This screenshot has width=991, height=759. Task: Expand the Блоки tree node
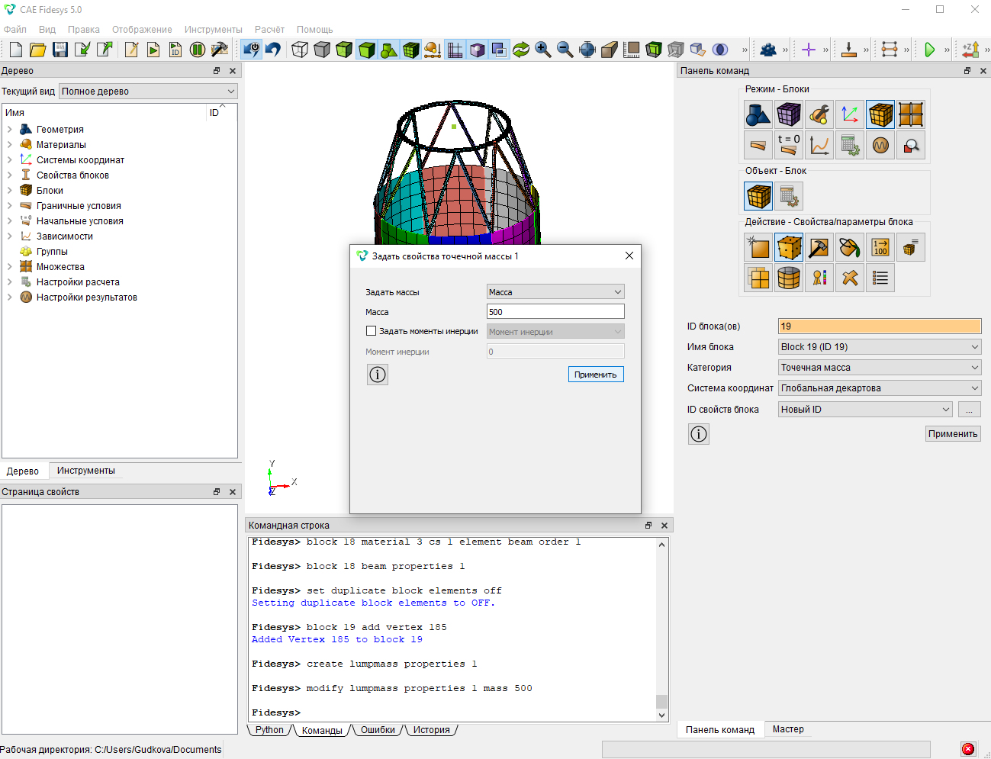10,191
